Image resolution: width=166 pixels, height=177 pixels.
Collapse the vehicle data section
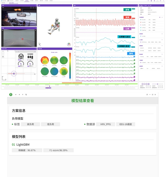(x=162, y=60)
